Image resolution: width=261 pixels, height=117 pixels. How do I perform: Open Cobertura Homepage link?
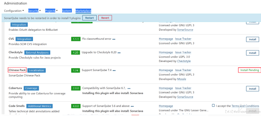pyautogui.click(x=166, y=88)
